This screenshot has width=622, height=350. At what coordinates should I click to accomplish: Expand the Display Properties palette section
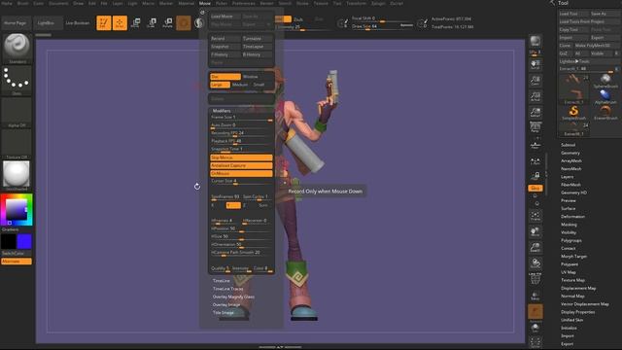pyautogui.click(x=578, y=311)
